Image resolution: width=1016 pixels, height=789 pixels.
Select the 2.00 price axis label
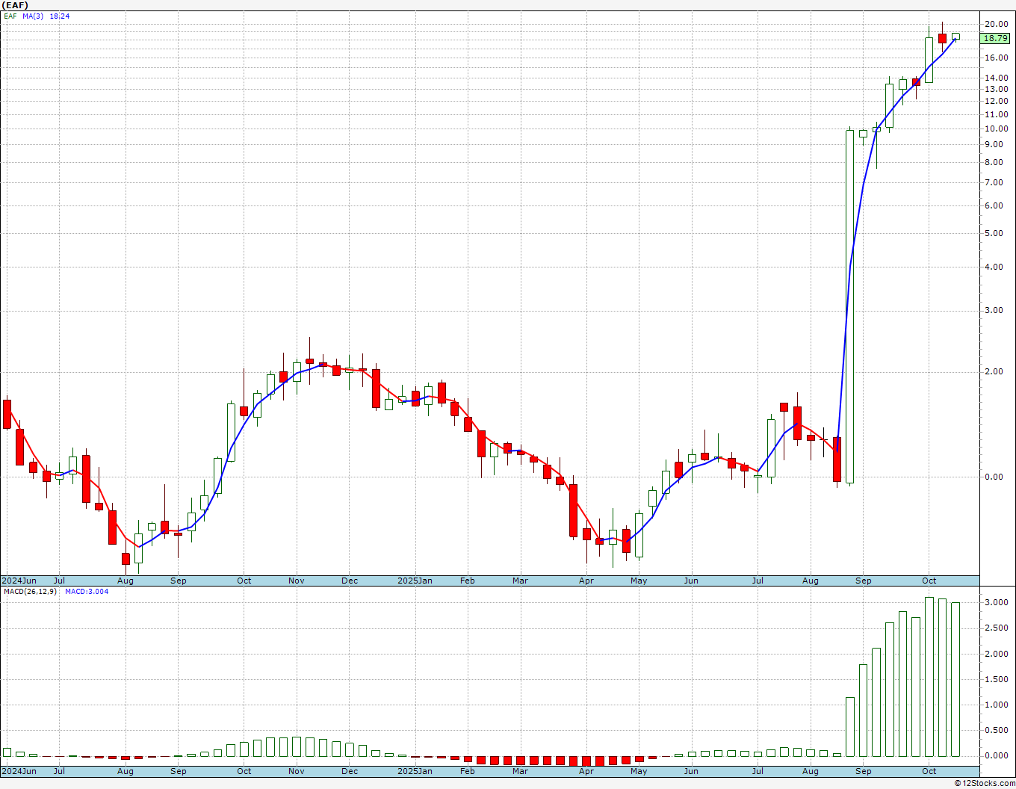(x=994, y=371)
